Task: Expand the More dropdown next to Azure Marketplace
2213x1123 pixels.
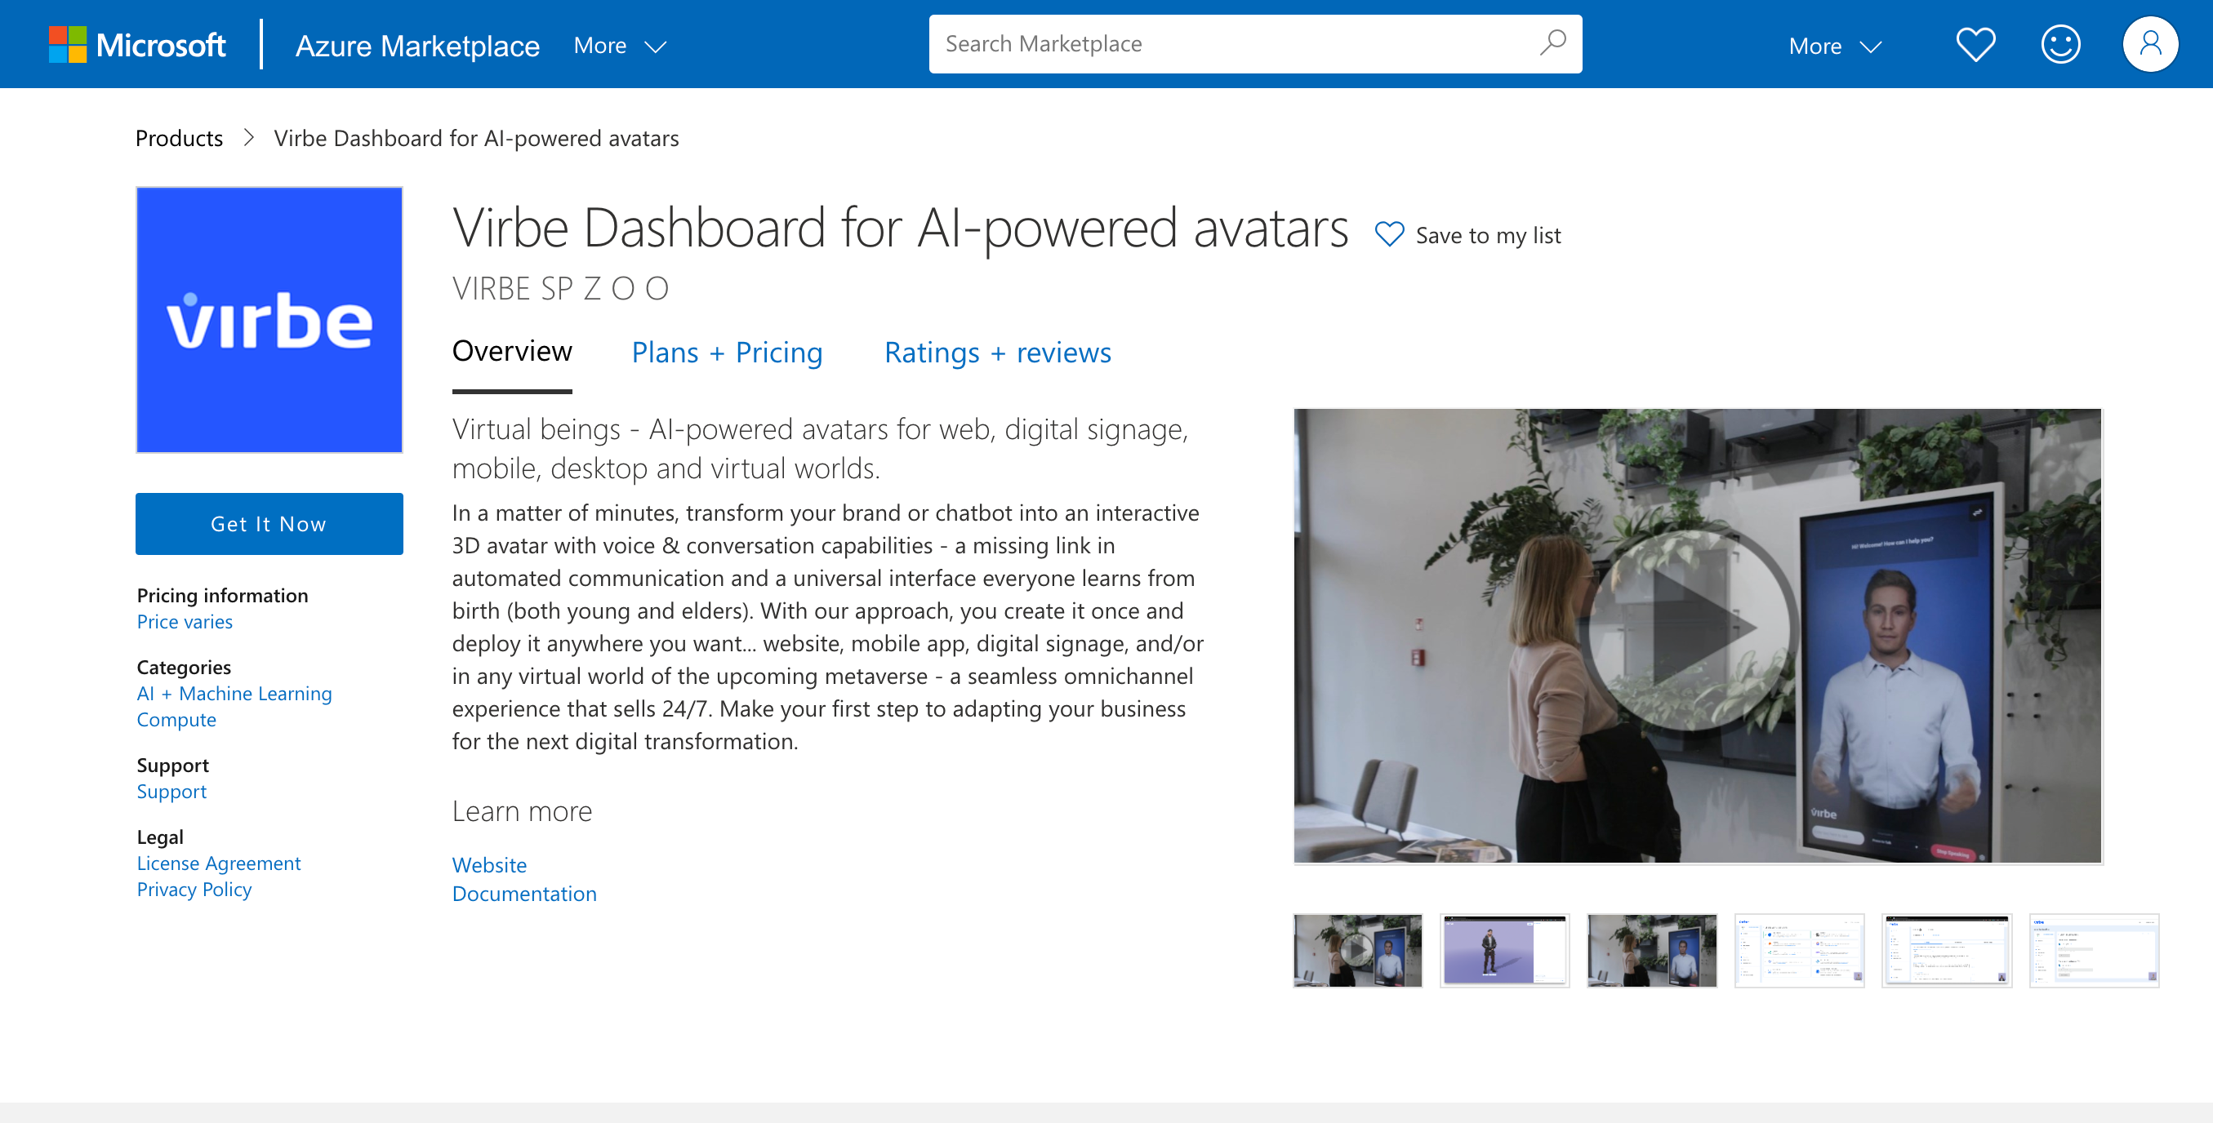Action: pos(620,46)
